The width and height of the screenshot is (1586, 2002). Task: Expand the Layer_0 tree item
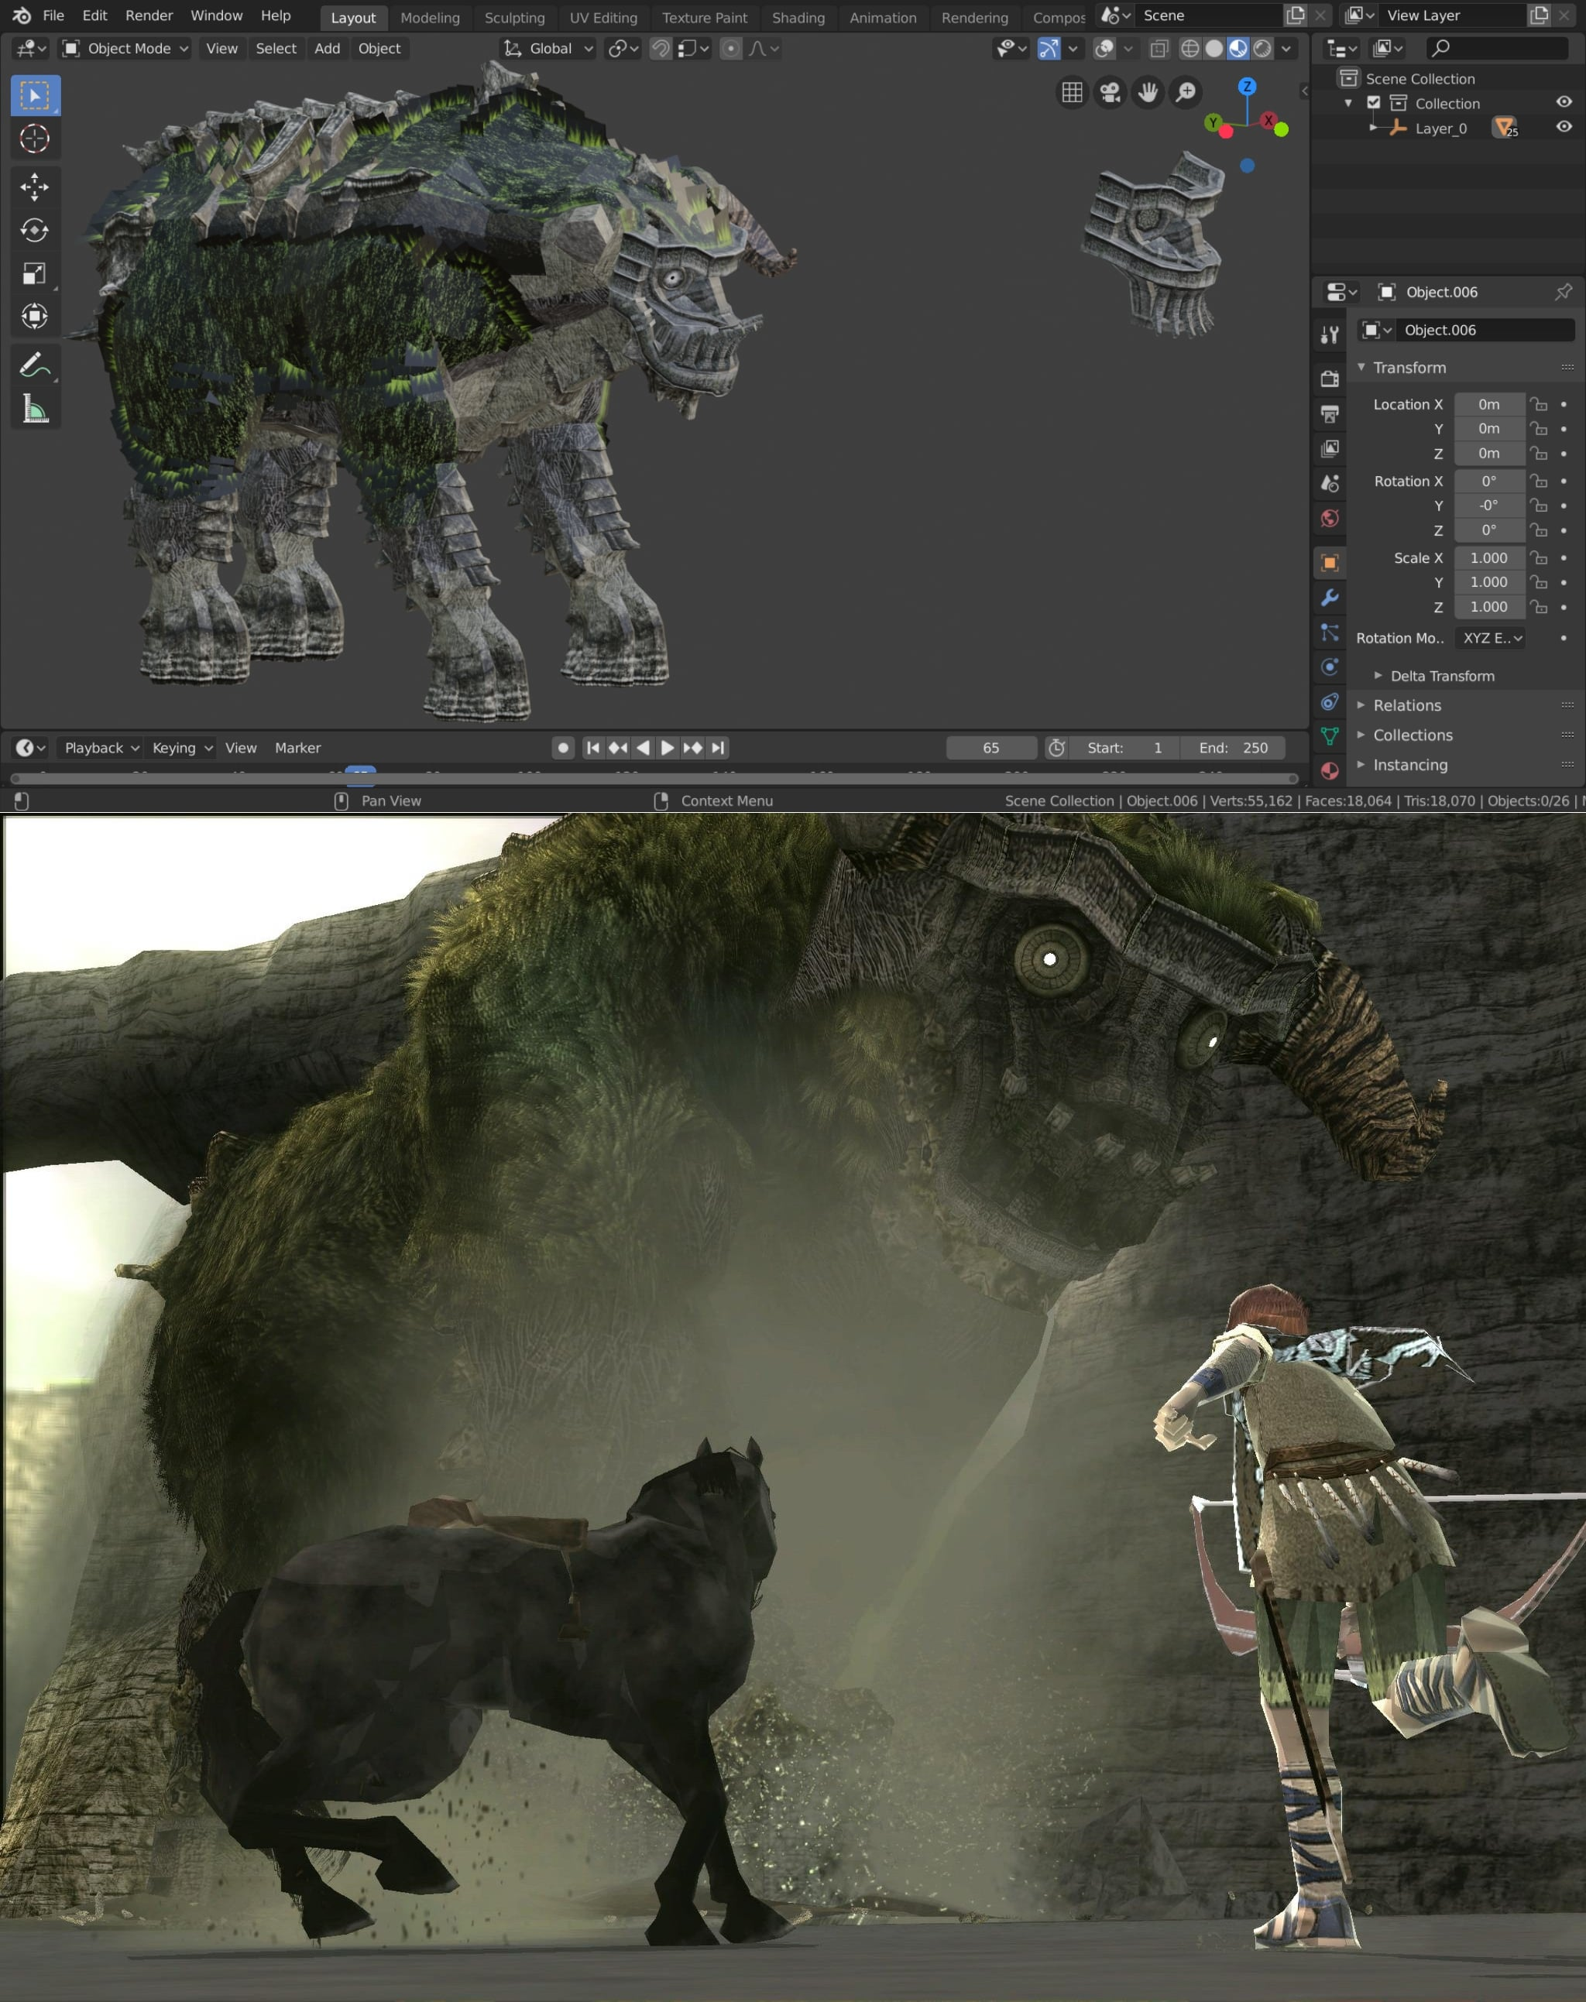[x=1373, y=127]
